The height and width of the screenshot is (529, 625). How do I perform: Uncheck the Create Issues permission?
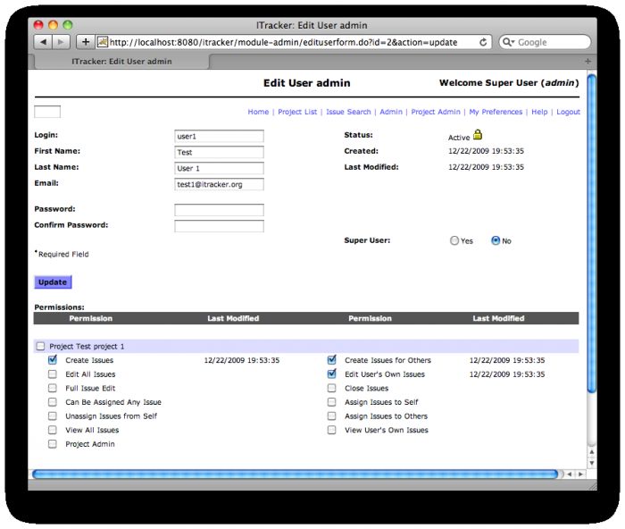coord(53,360)
